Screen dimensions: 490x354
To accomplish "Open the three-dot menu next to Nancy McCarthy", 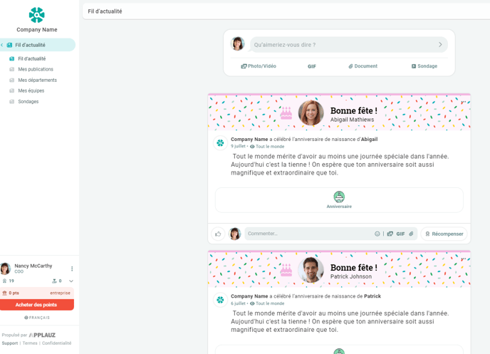I will tap(72, 269).
